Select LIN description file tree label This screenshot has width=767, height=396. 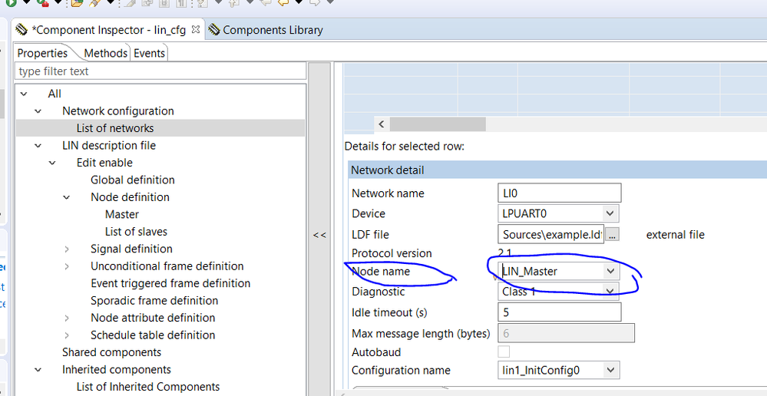click(109, 145)
